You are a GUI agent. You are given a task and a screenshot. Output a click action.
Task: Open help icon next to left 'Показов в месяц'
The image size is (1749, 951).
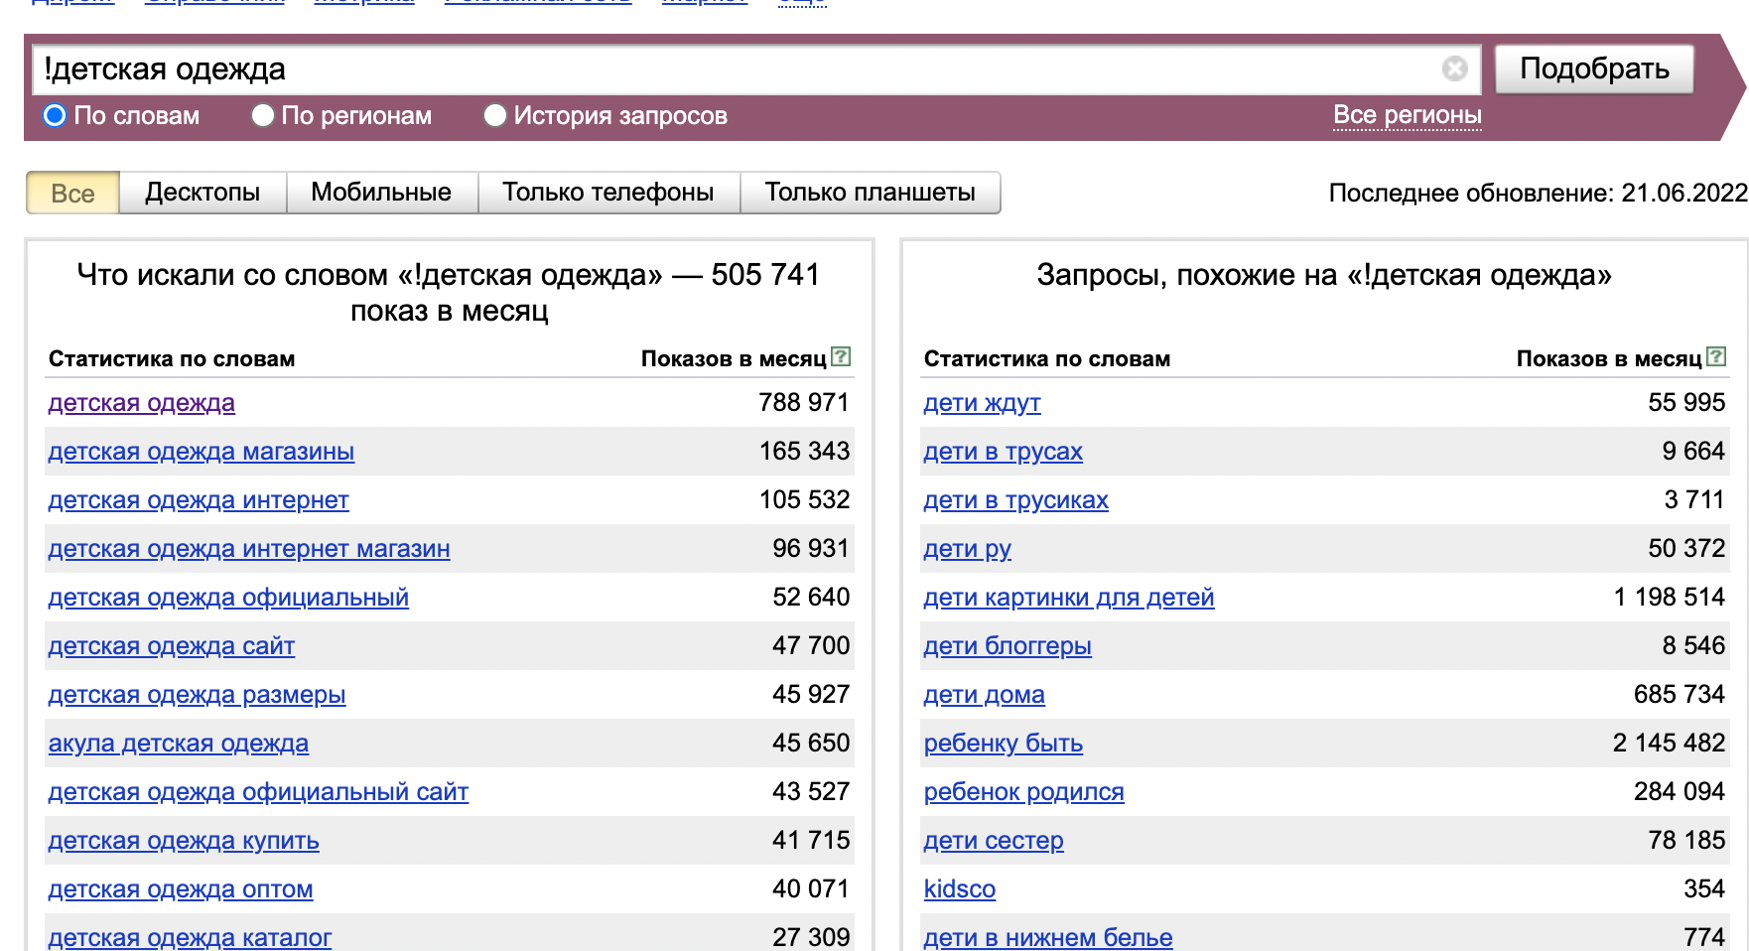841,356
